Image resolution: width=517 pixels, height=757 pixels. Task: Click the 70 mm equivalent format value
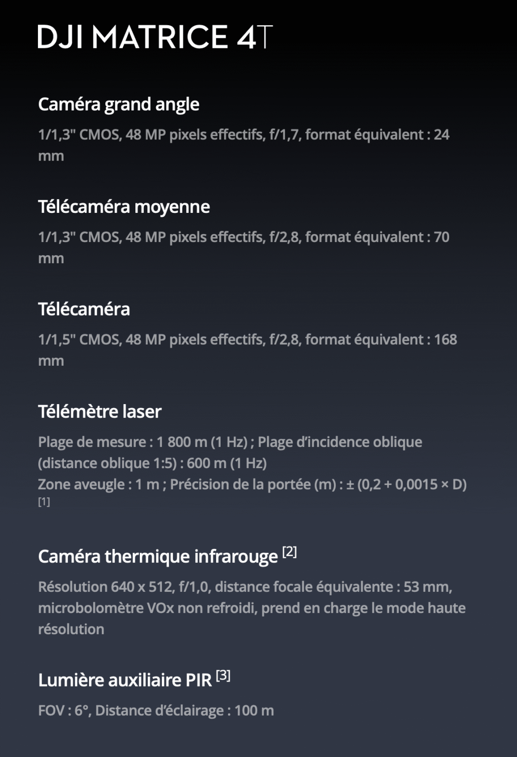[x=441, y=237]
